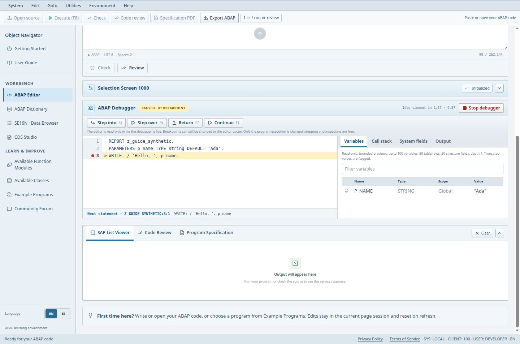Open the Utilities menu
Screen dimensions: 520x344
tap(73, 6)
